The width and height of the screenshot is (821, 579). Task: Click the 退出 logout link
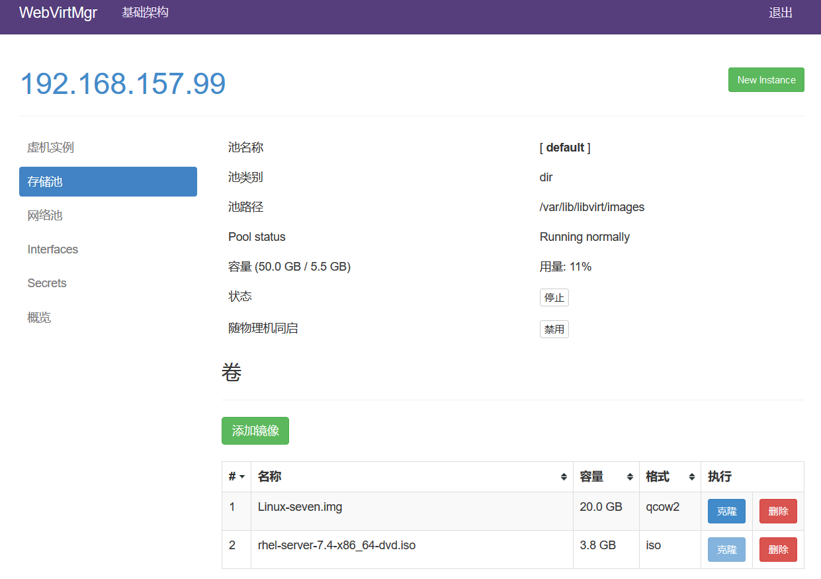coord(781,13)
